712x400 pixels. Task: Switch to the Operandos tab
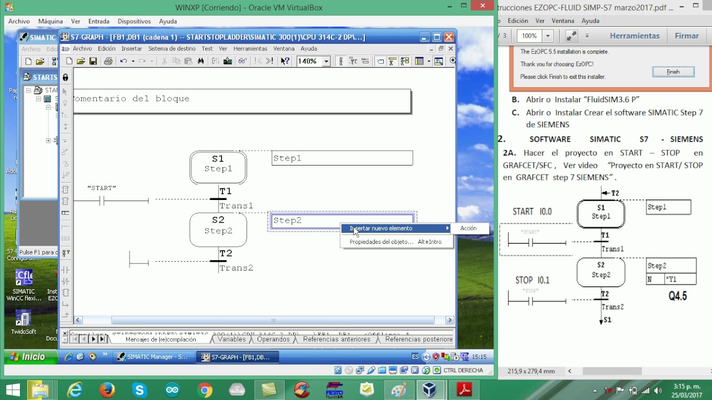click(x=273, y=339)
